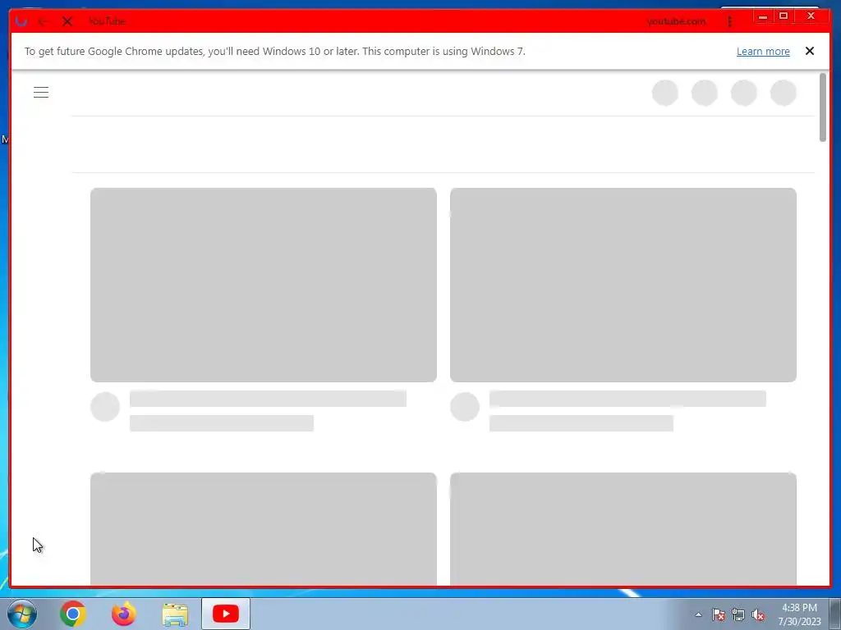Click the muted volume tray icon

click(758, 614)
